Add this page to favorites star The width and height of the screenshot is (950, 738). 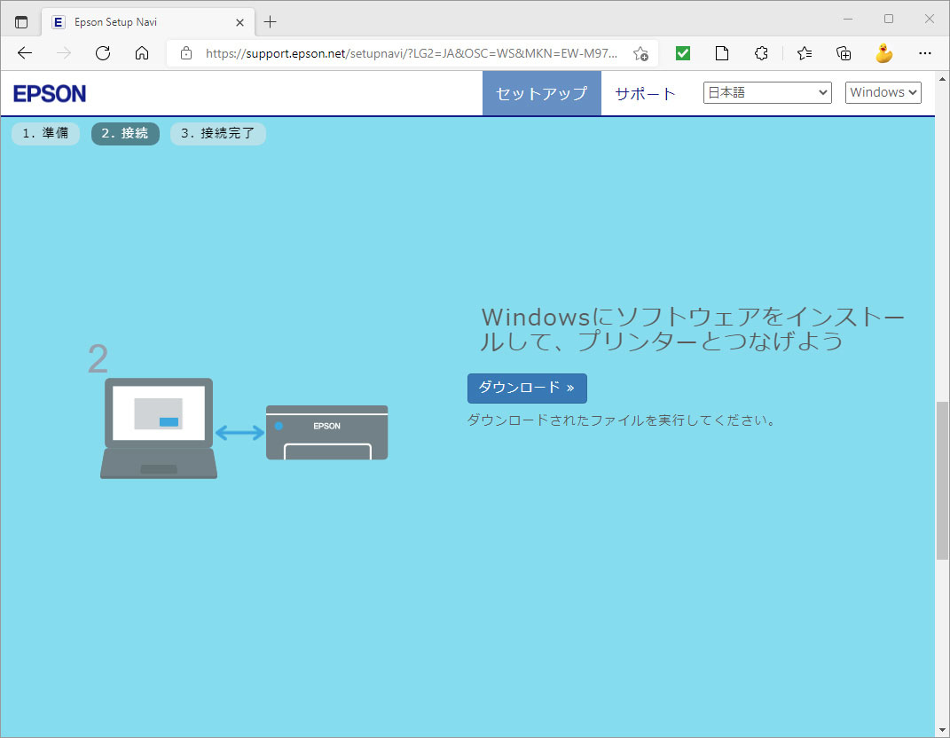click(x=640, y=53)
